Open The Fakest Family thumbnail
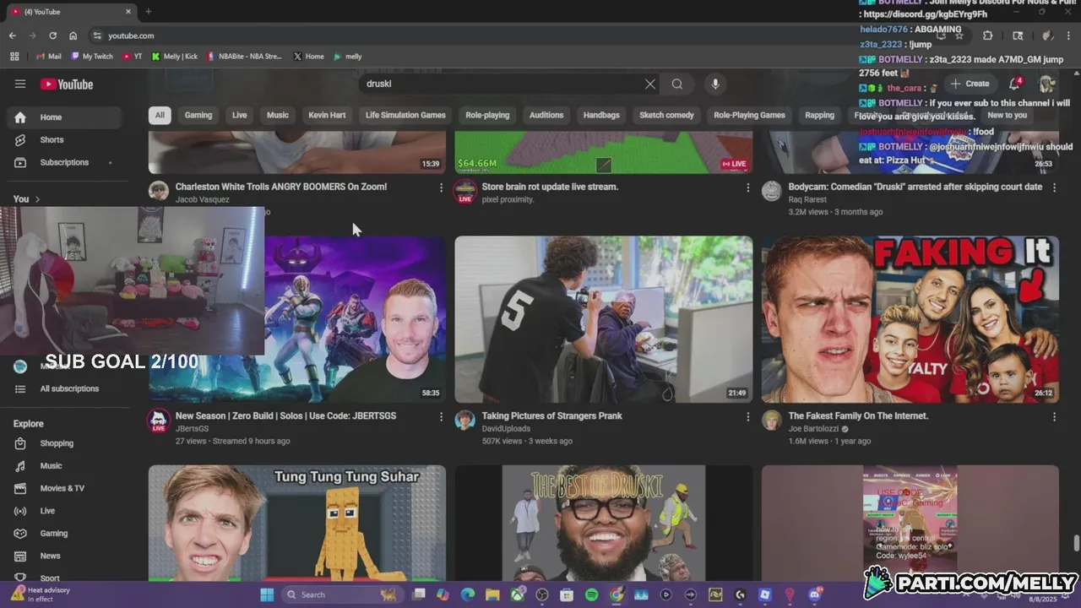The width and height of the screenshot is (1081, 608). [x=910, y=319]
